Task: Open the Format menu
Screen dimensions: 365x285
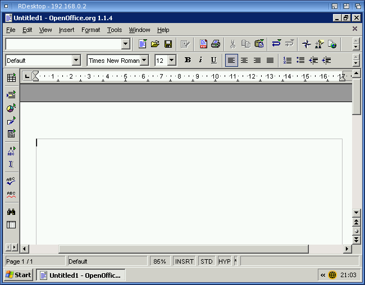Action: pyautogui.click(x=90, y=30)
